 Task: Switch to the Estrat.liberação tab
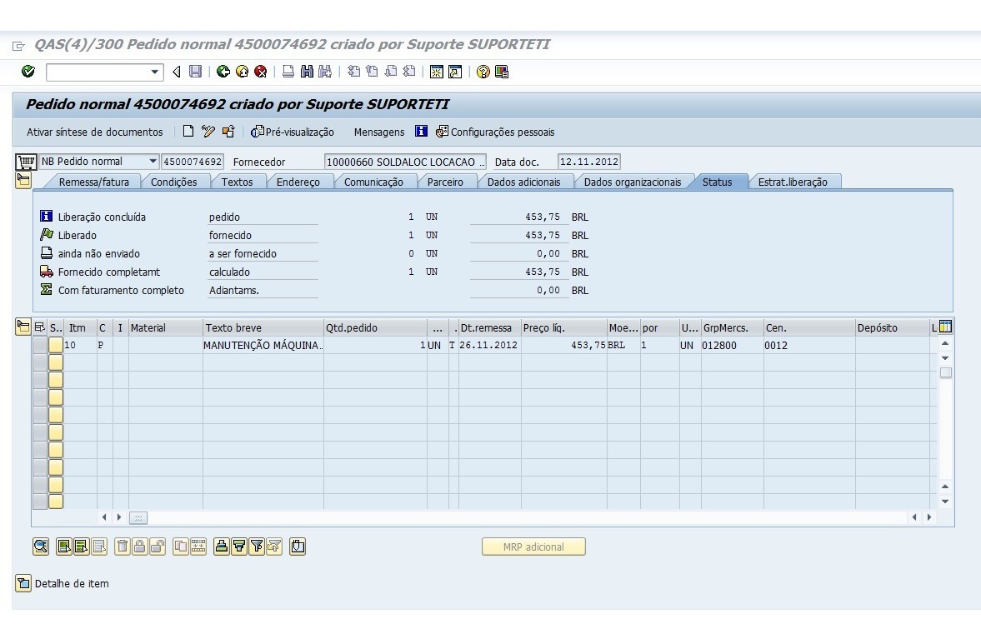coord(793,182)
